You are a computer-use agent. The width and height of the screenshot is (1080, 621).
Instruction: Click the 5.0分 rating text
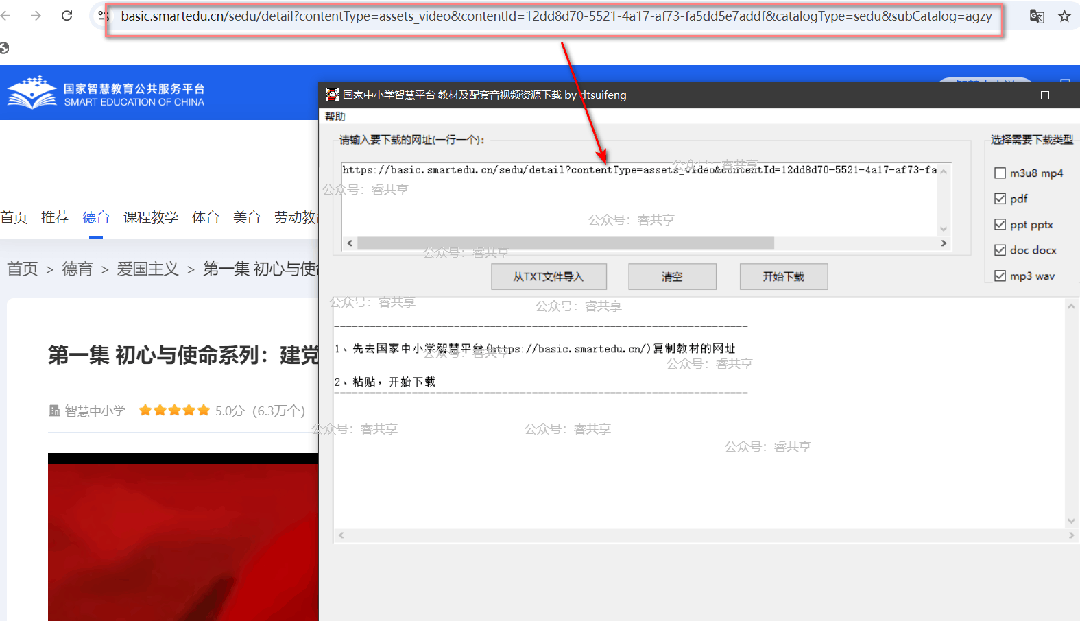click(x=230, y=411)
